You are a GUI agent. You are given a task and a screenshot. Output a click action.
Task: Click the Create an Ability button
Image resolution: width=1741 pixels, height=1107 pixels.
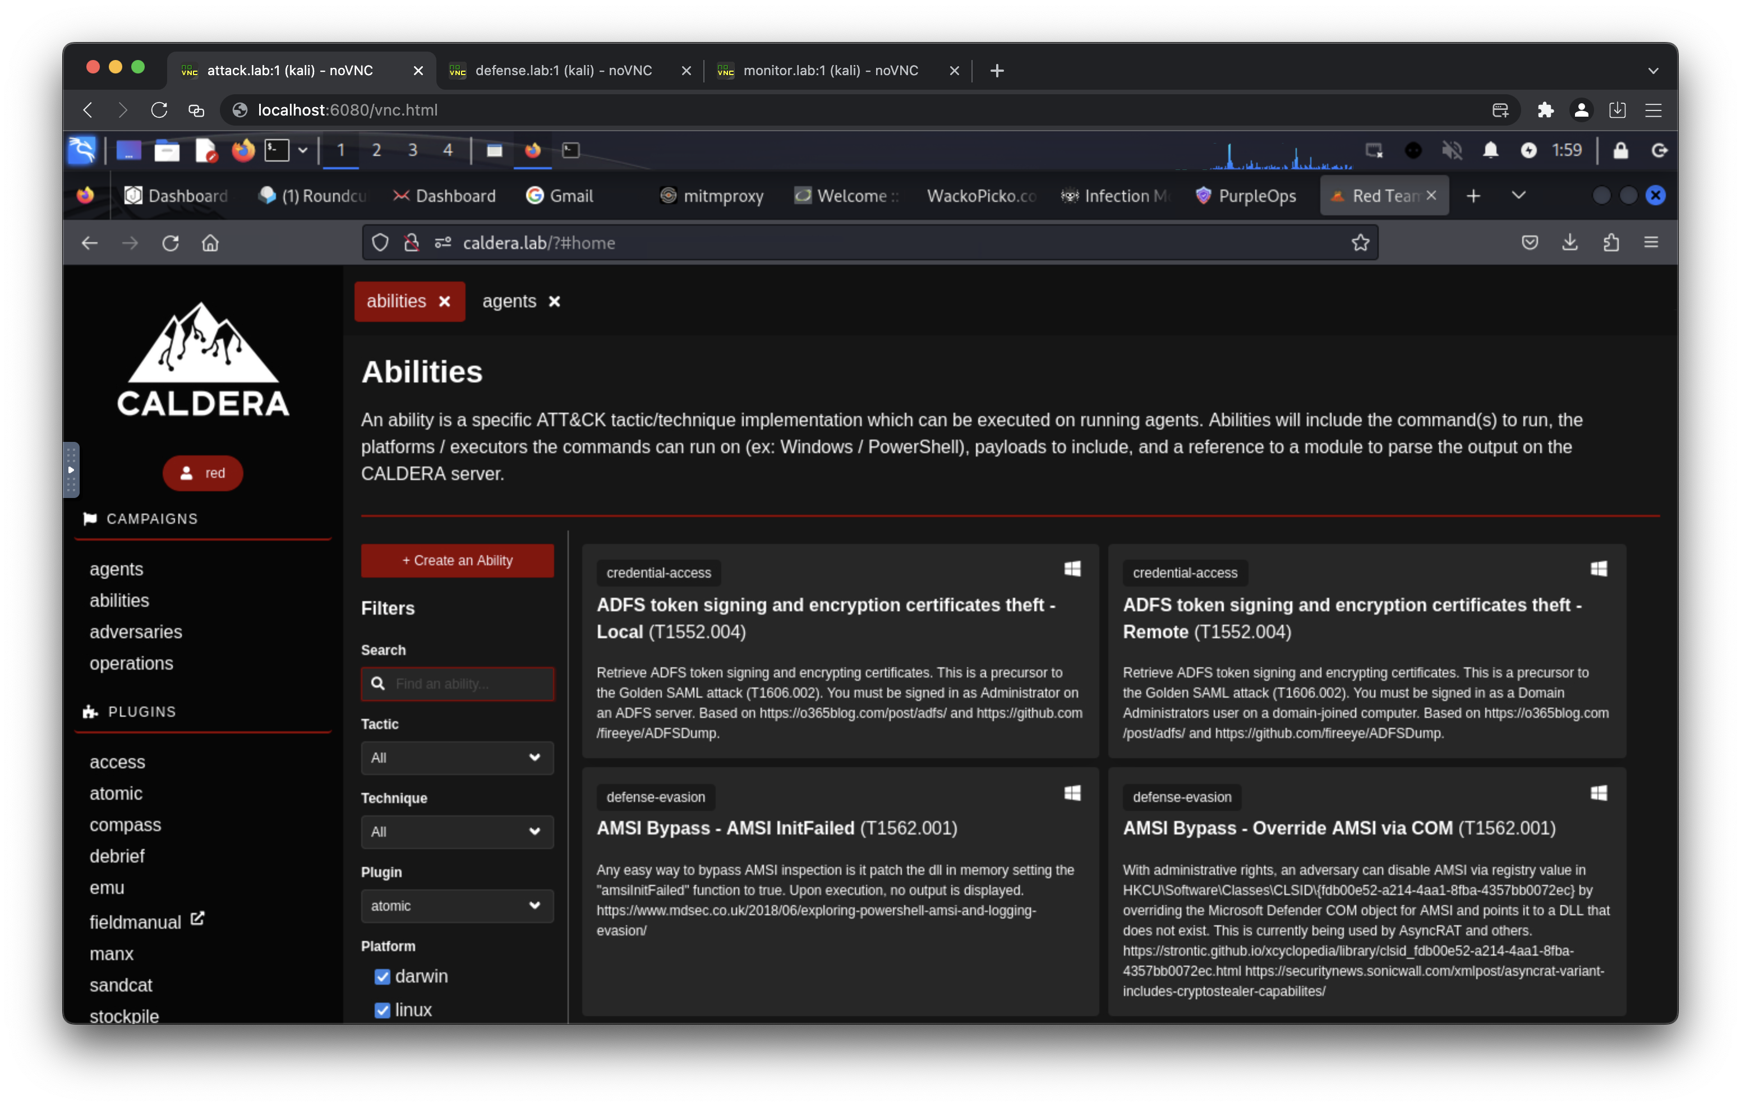(x=457, y=560)
